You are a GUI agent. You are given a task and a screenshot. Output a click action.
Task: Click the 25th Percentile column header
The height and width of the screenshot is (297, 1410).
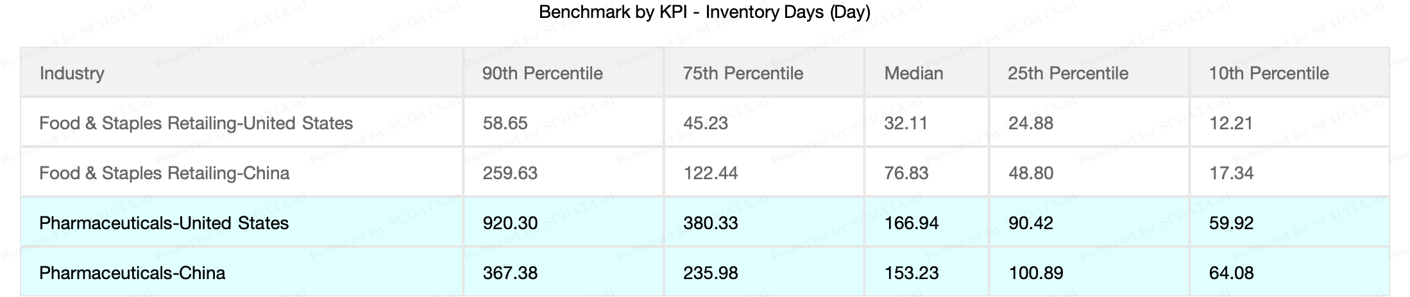[1068, 73]
